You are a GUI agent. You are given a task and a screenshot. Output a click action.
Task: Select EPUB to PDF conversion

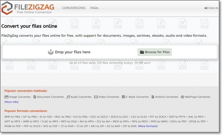pos(197,121)
